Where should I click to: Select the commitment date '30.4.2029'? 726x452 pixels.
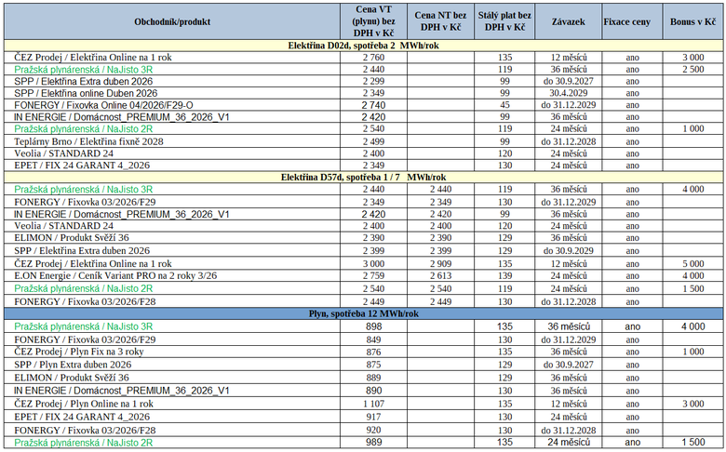tap(569, 93)
